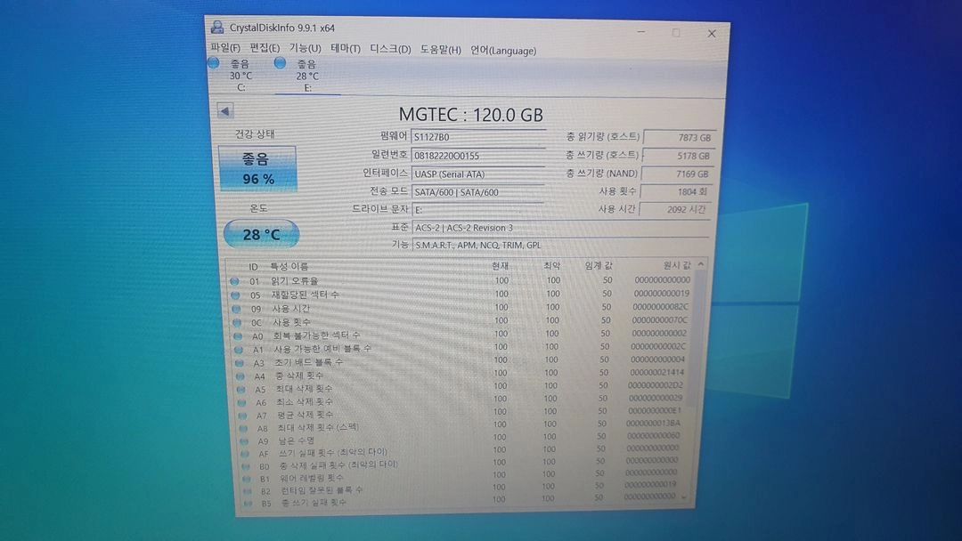Click the CrystalDiskInfo title bar icon

tap(217, 27)
